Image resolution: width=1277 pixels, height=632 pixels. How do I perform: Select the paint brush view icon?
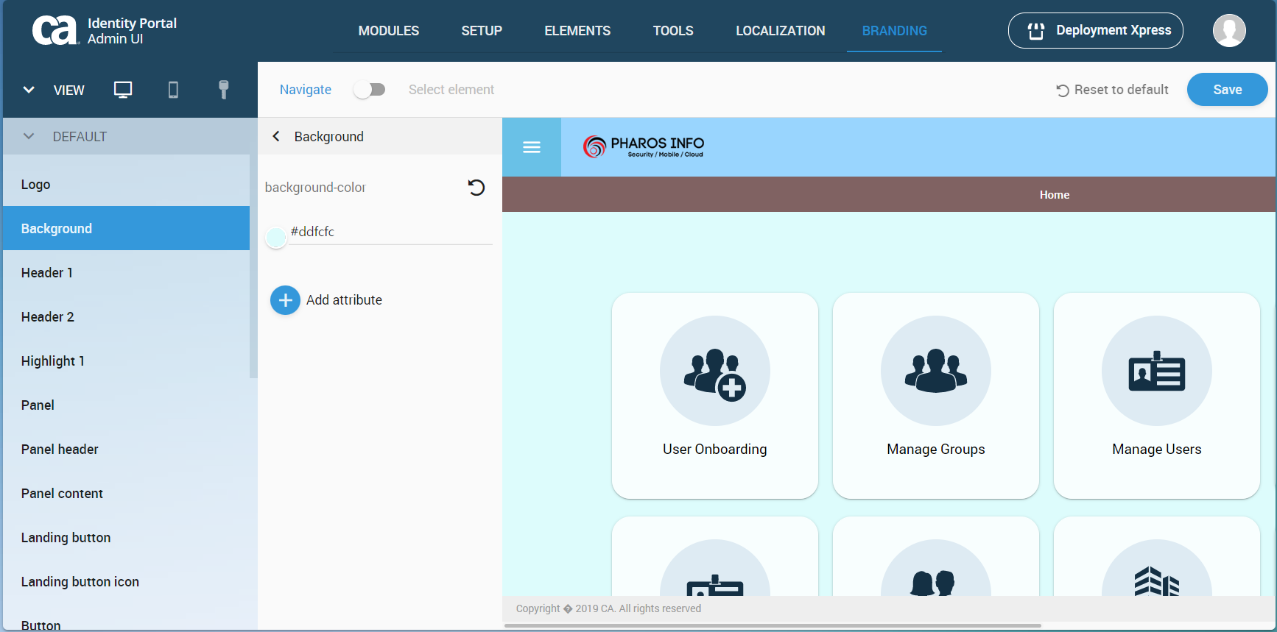click(224, 90)
